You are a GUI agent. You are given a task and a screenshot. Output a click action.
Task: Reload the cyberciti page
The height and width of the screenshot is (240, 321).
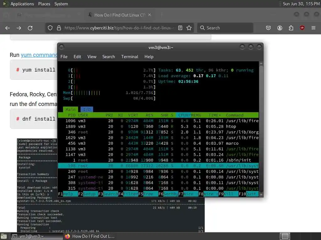point(30,28)
